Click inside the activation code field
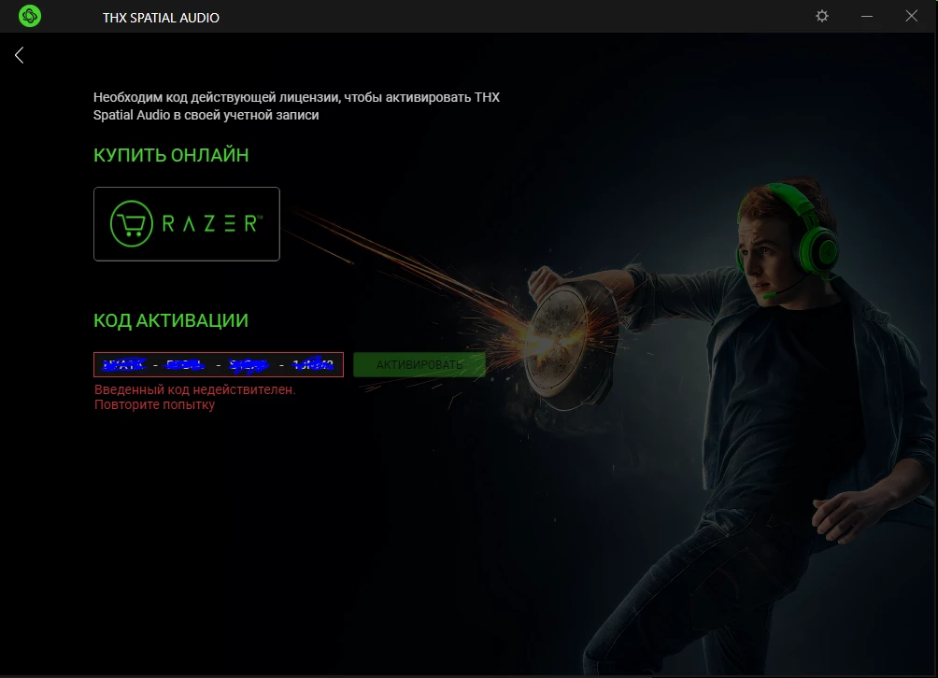This screenshot has height=678, width=938. (218, 364)
